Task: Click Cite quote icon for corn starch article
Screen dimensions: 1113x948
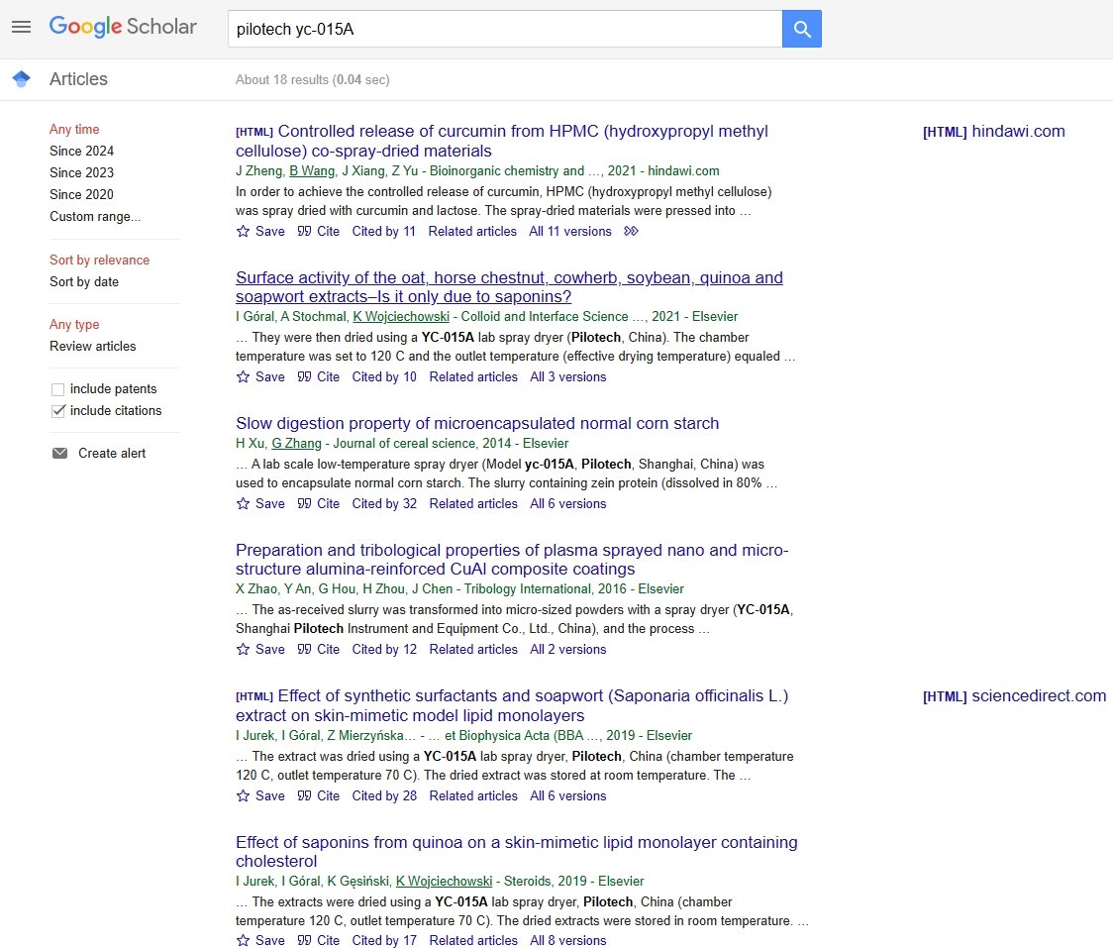Action: (305, 503)
